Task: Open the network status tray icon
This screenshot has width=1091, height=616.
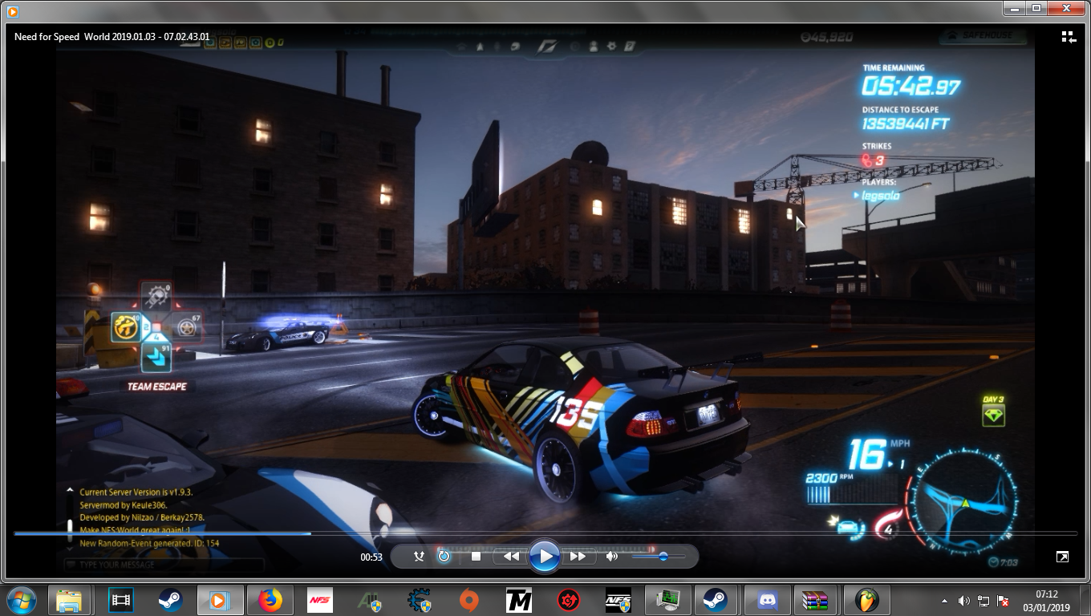Action: point(984,601)
